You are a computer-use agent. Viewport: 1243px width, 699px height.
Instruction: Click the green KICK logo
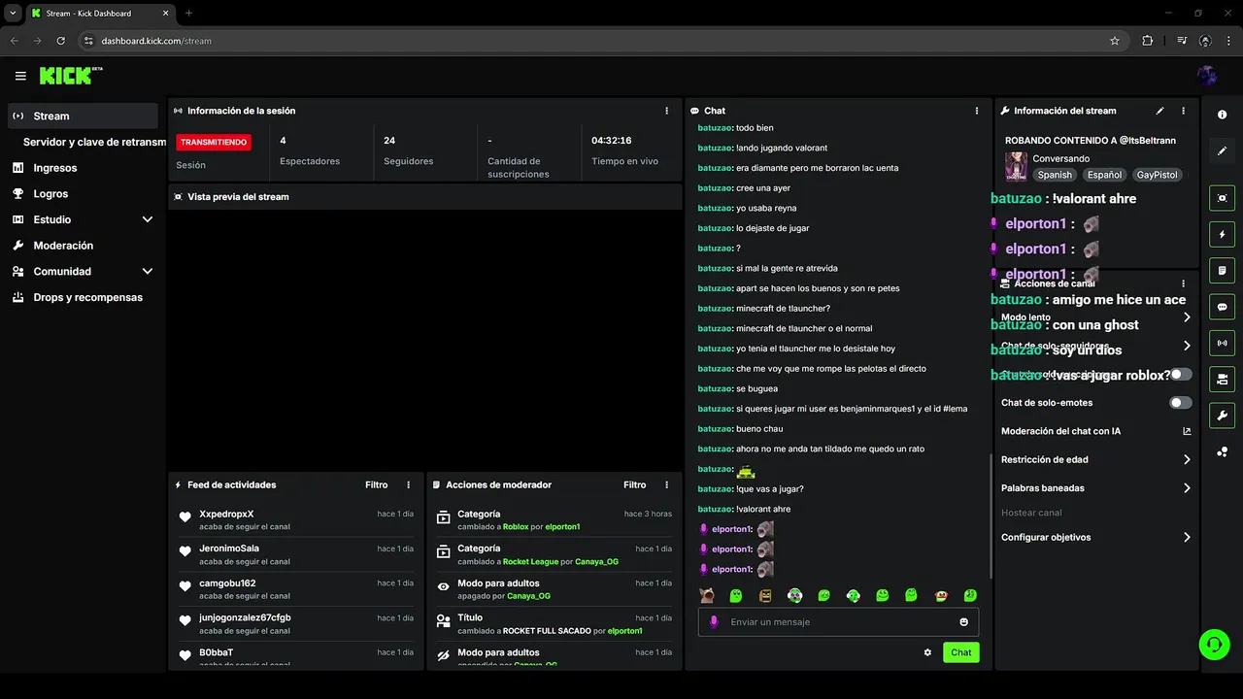point(70,76)
